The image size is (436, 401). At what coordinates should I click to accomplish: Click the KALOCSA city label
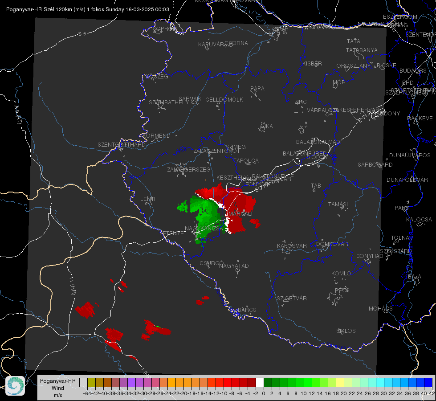tap(419, 219)
